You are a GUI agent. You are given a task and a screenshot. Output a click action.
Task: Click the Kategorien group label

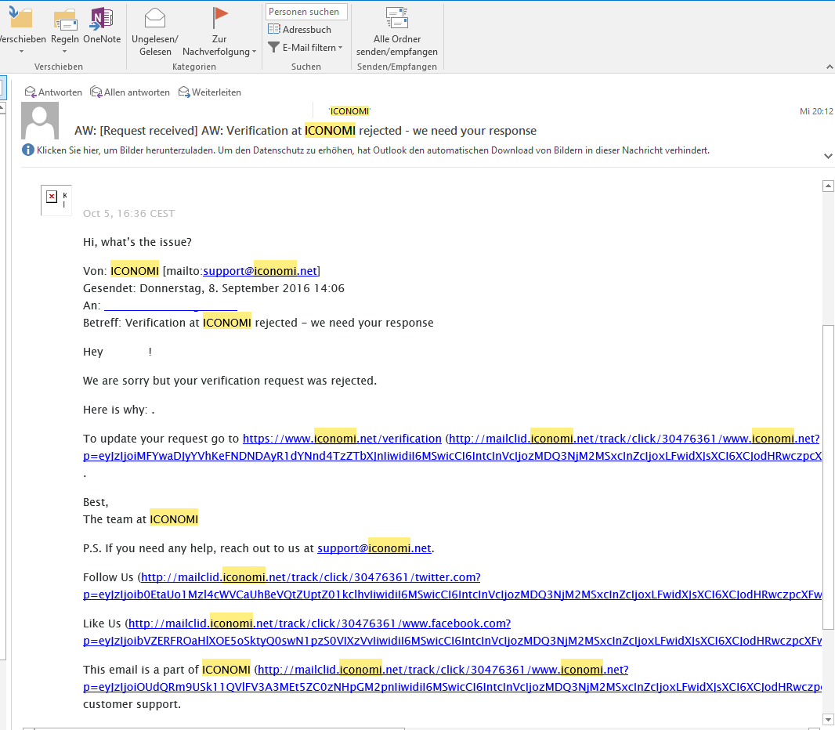pos(193,67)
